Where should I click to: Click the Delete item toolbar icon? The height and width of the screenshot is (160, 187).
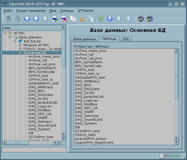64,19
